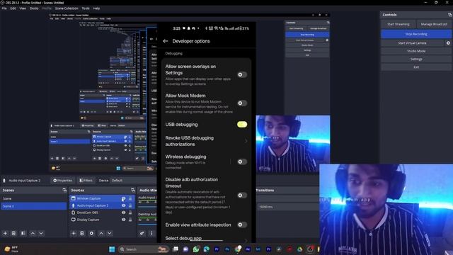The height and width of the screenshot is (255, 453).
Task: Open virtual camera settings gear
Action: (x=448, y=42)
